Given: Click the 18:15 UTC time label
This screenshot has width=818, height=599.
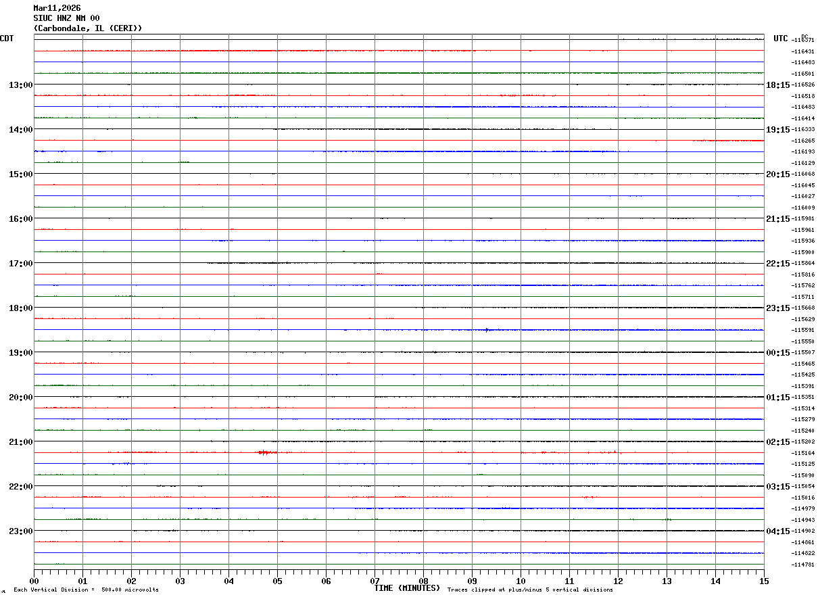Looking at the screenshot, I should point(777,85).
